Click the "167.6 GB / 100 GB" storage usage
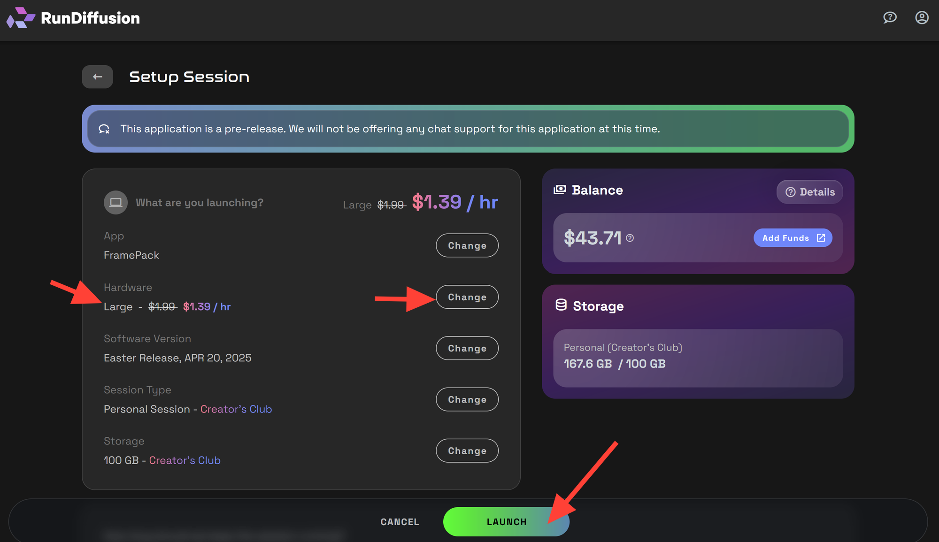Image resolution: width=939 pixels, height=542 pixels. pos(615,364)
